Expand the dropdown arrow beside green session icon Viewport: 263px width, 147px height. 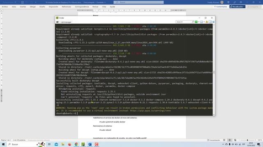tap(199, 22)
